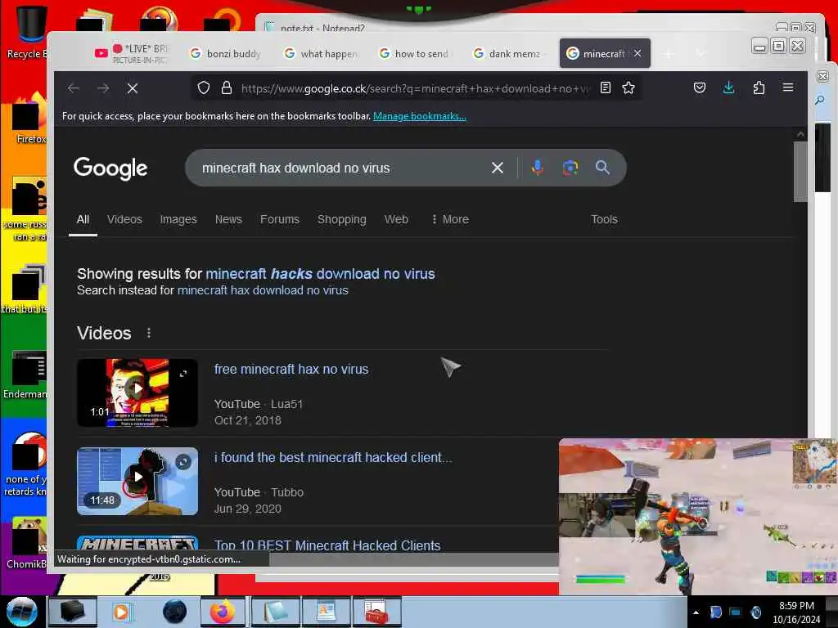Image resolution: width=838 pixels, height=628 pixels.
Task: Play the 11:48 Tubbo video thumbnail
Action: click(137, 481)
